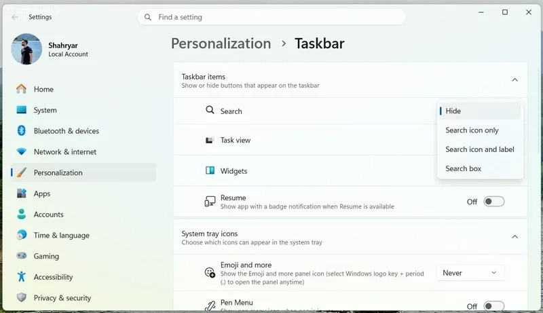Click the Personalization paintbrush icon
Screen dimensions: 543x313
pyautogui.click(x=22, y=172)
